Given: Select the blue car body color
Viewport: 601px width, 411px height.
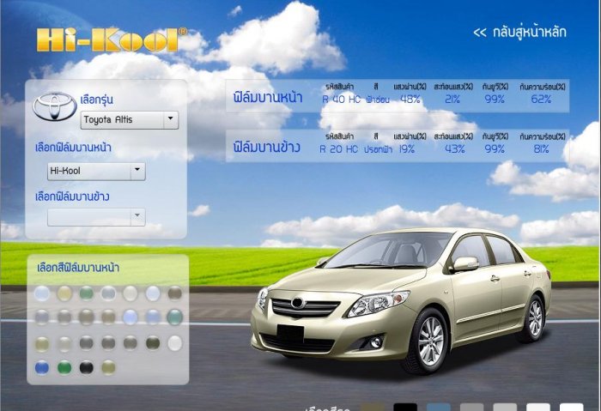Looking at the screenshot, I should tap(439, 407).
